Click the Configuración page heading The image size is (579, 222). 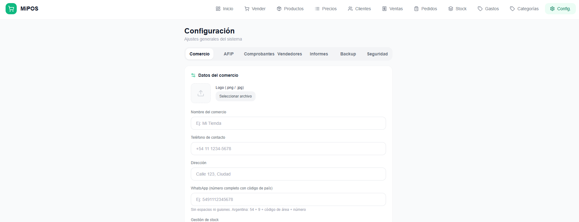209,31
